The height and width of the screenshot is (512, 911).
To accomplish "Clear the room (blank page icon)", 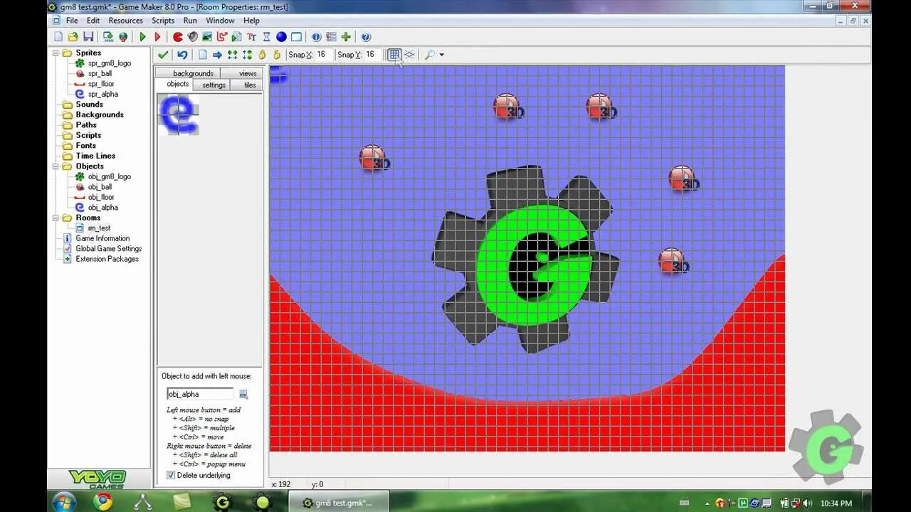I will coord(203,55).
